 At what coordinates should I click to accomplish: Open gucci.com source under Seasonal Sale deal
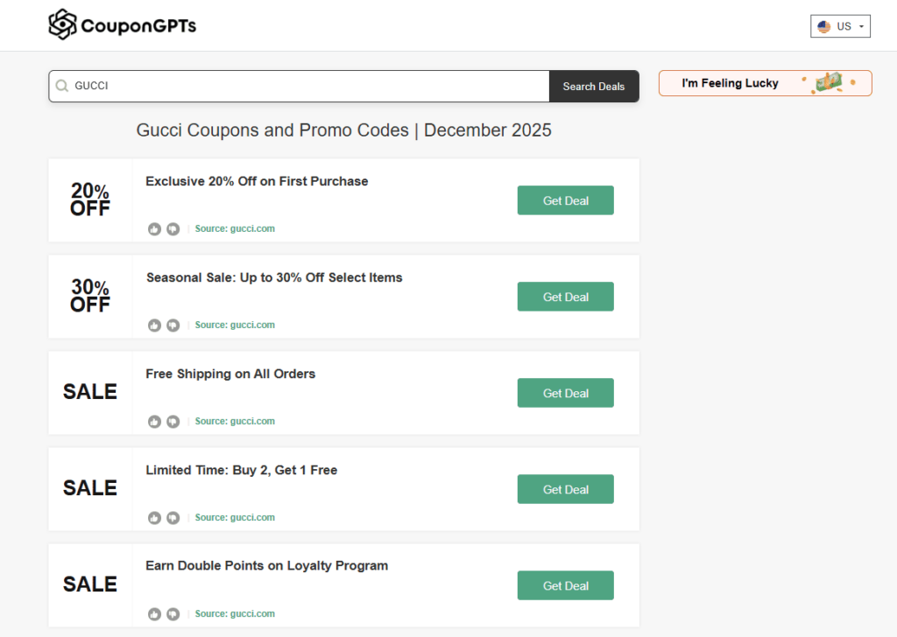(235, 325)
